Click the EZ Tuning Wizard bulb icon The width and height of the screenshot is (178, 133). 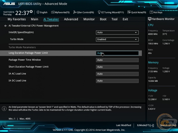99,12
